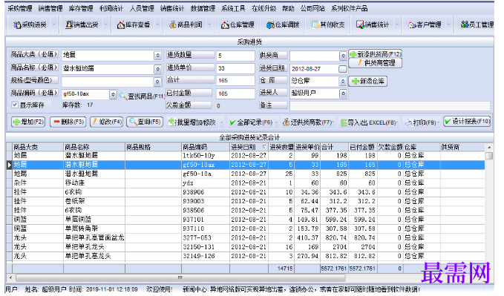Click the 商品编码 column header

[x=206, y=147]
